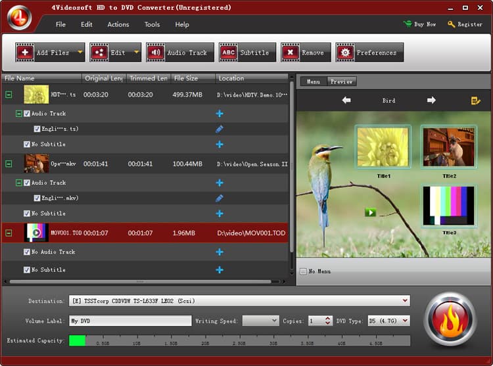
Task: Add audio track for Open Season mkv
Action: point(220,183)
